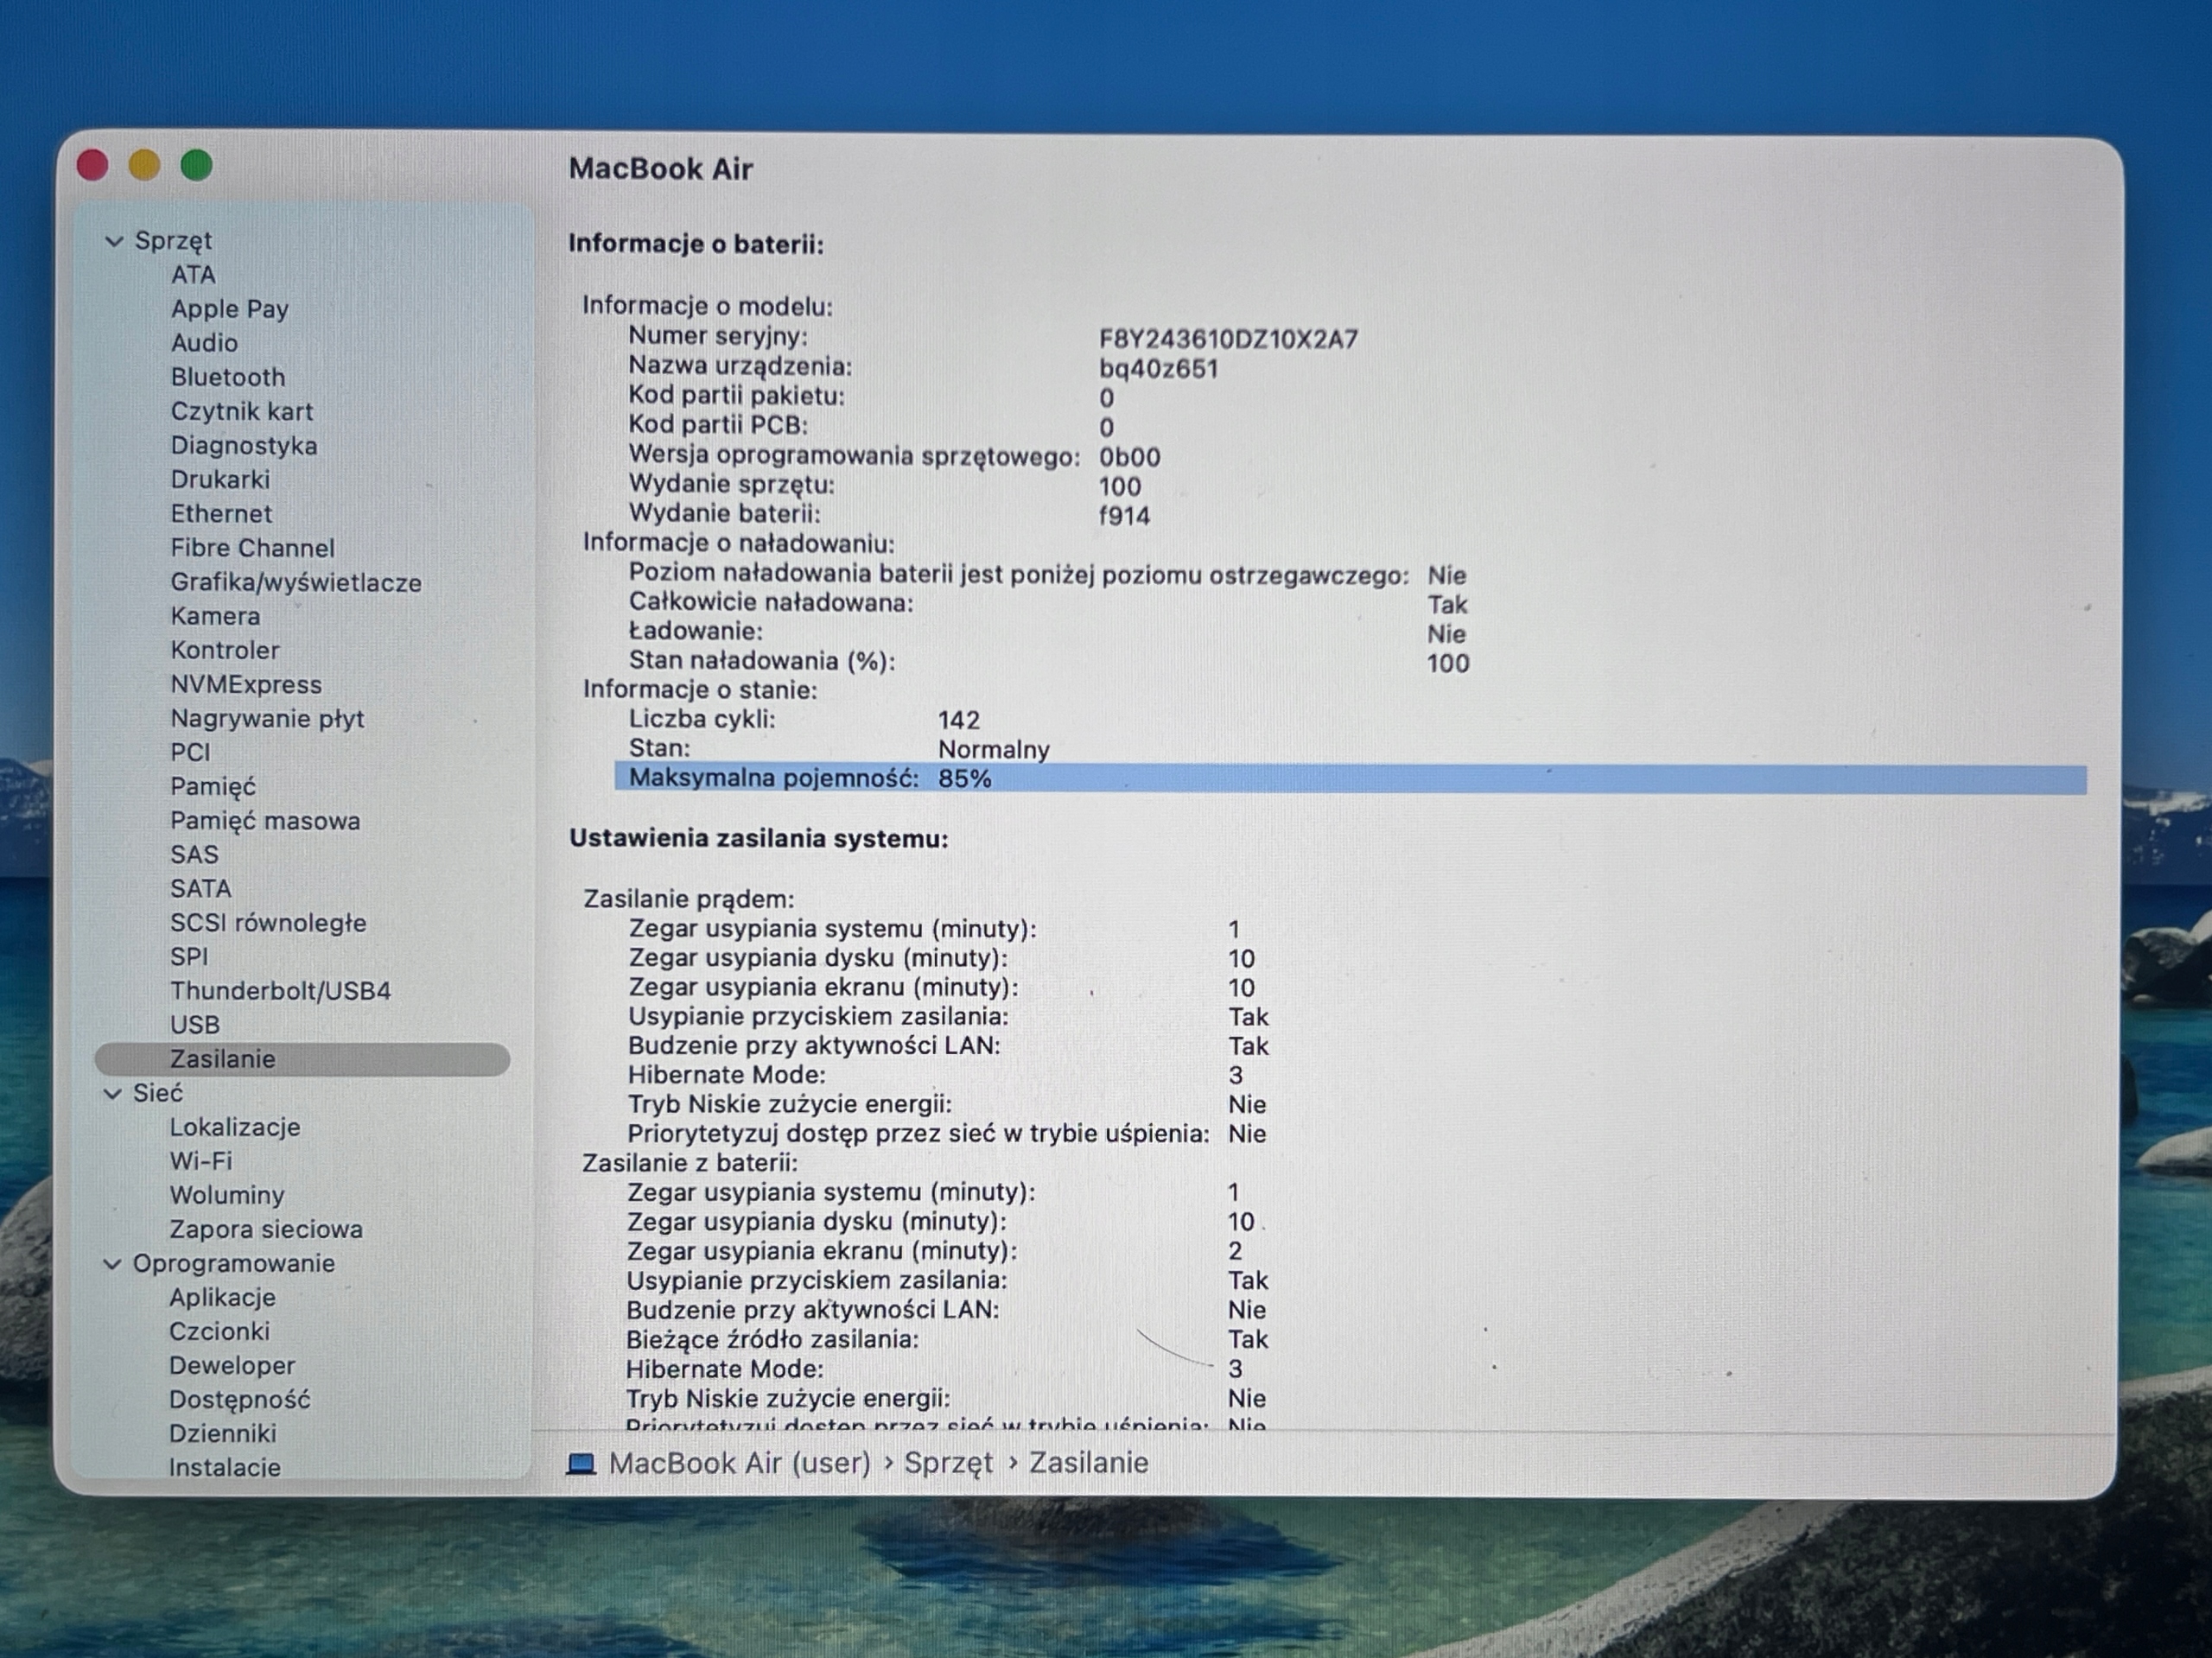This screenshot has height=1658, width=2212.
Task: Select Kamera in the sidebar
Action: tap(215, 616)
